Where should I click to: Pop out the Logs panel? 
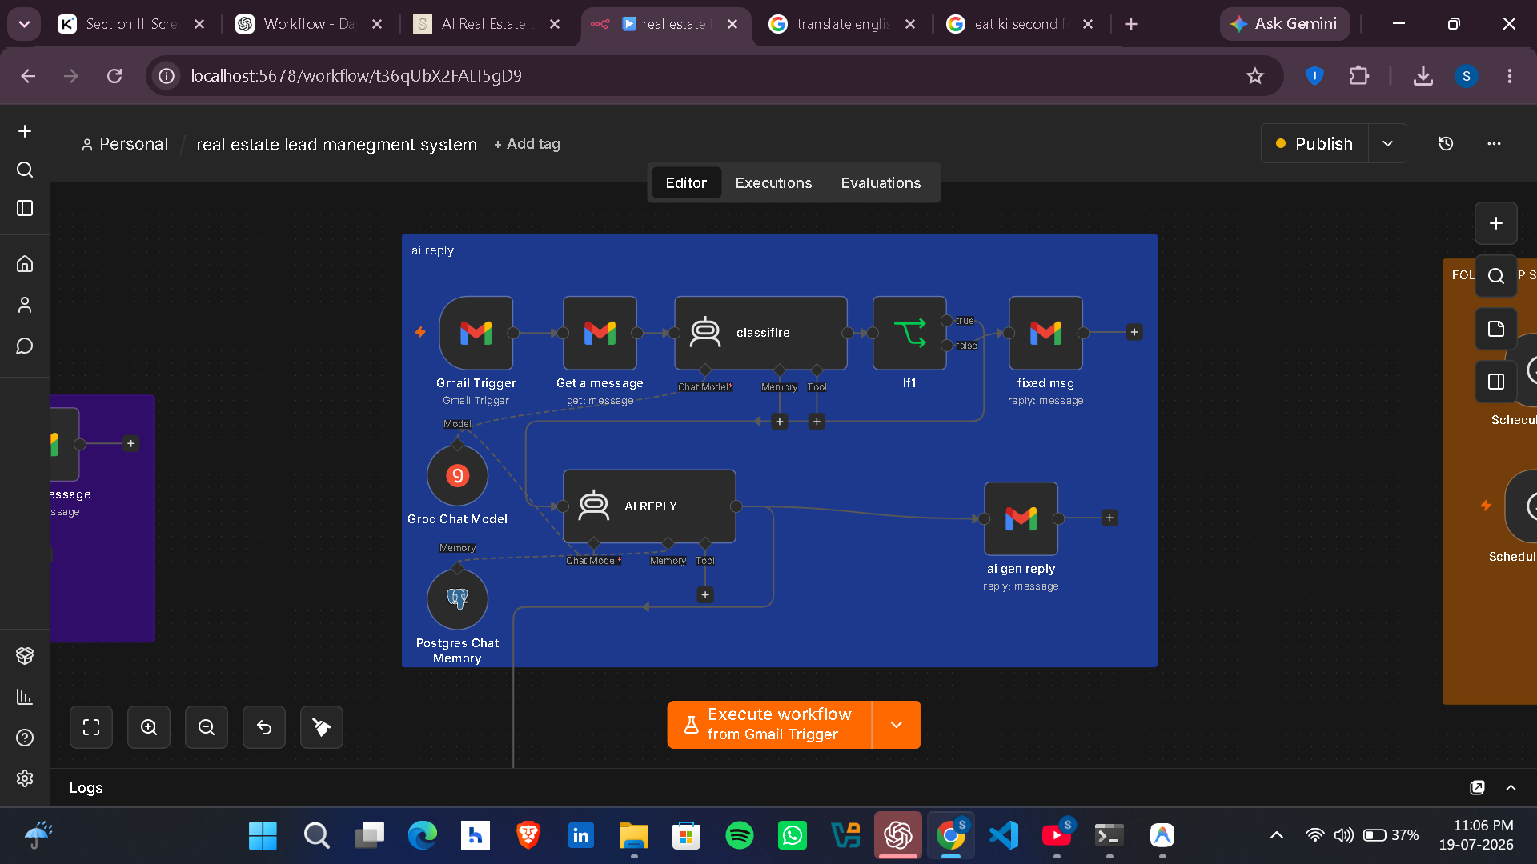pos(1477,788)
